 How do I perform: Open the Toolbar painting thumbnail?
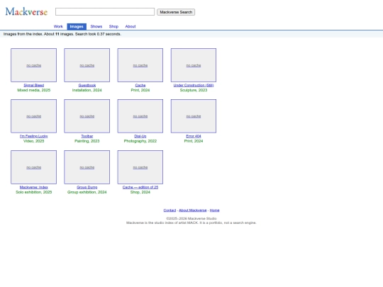(87, 116)
